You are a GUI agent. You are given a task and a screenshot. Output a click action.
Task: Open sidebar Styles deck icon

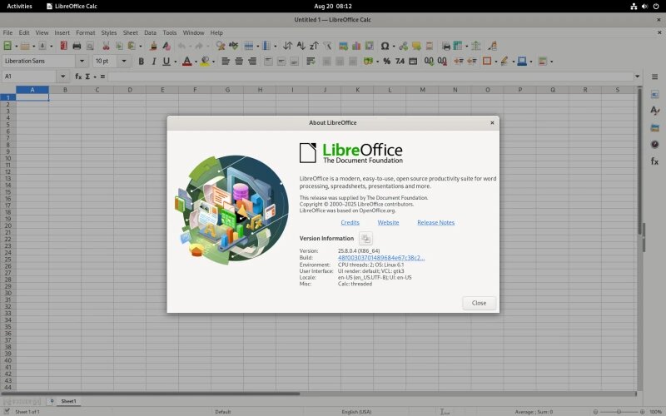point(654,111)
